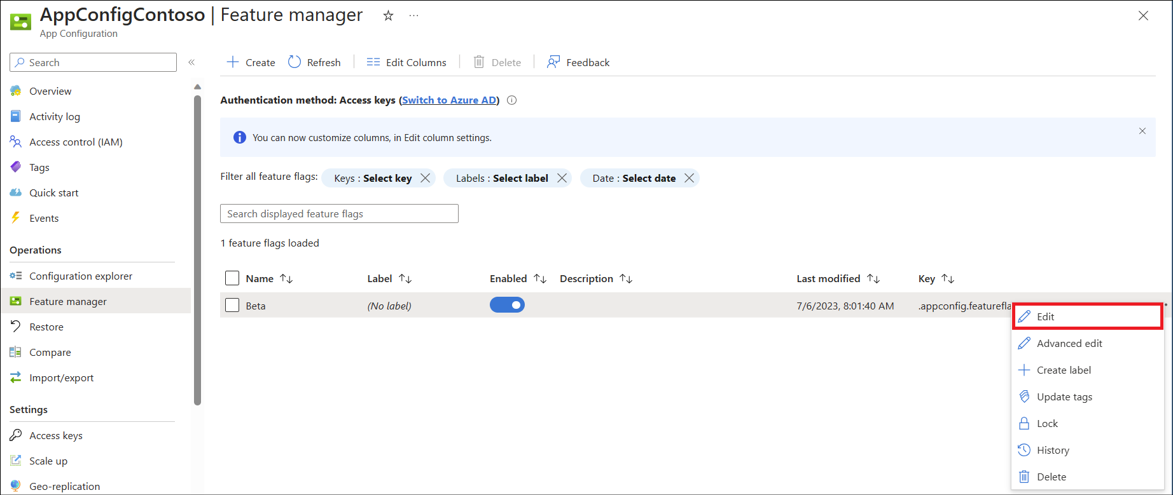The image size is (1173, 495).
Task: Click the info icon beside Azure AD link
Action: pos(511,100)
